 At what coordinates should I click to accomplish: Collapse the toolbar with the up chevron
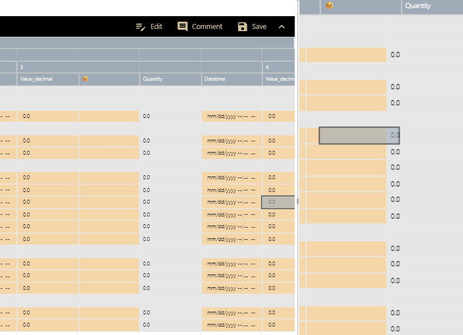tap(282, 27)
